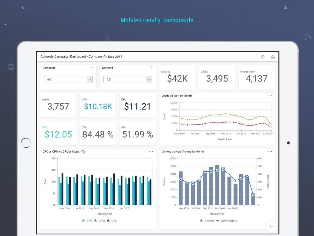Select the AdCost $42K card
The image size is (314, 236).
(x=177, y=77)
